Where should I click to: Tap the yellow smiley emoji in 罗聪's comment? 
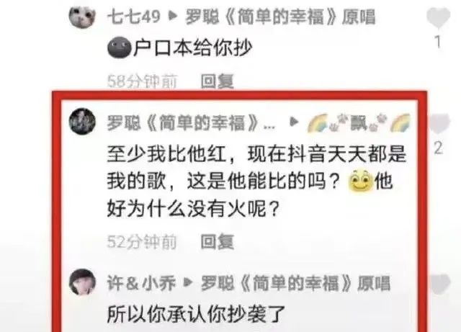(360, 181)
